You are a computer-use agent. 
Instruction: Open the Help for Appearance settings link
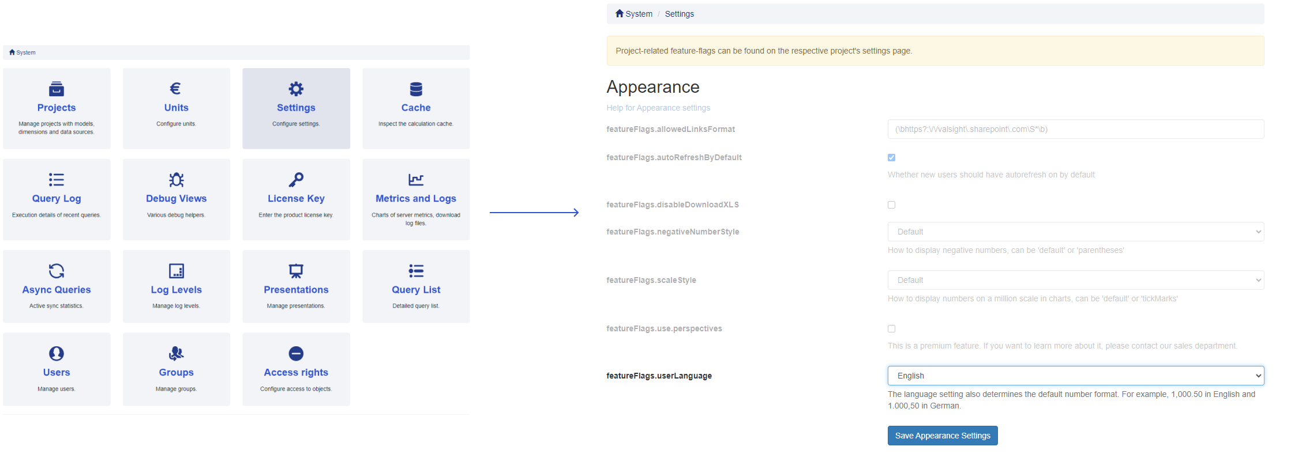(x=658, y=108)
